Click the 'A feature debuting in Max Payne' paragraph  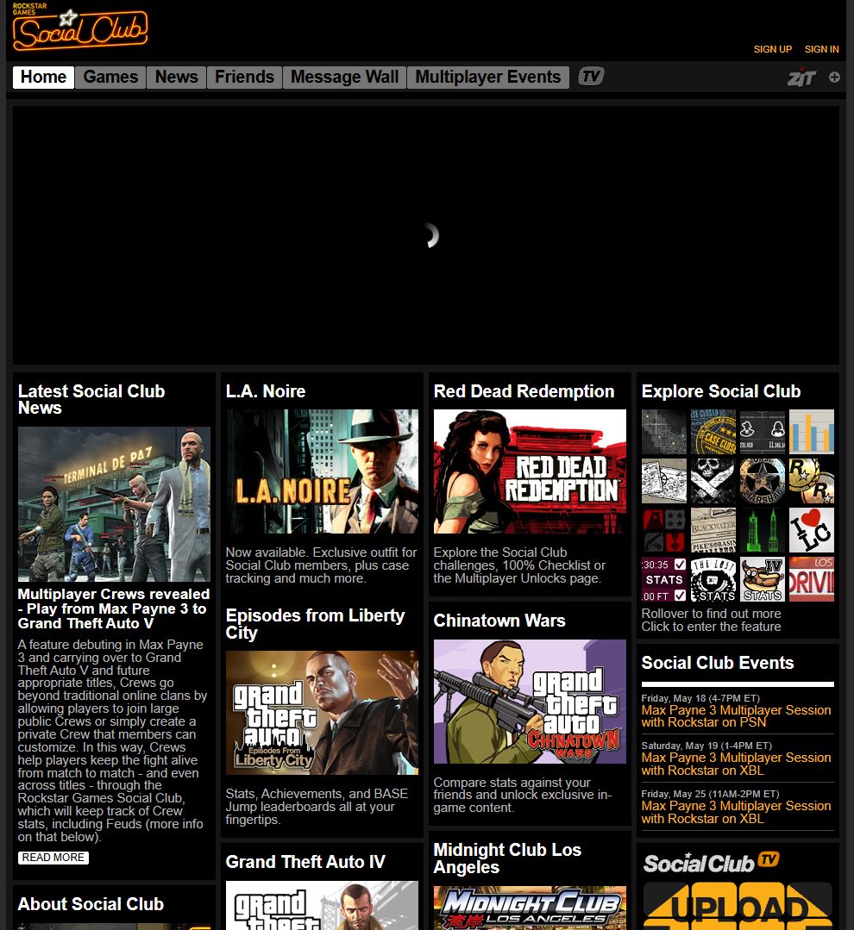click(112, 740)
